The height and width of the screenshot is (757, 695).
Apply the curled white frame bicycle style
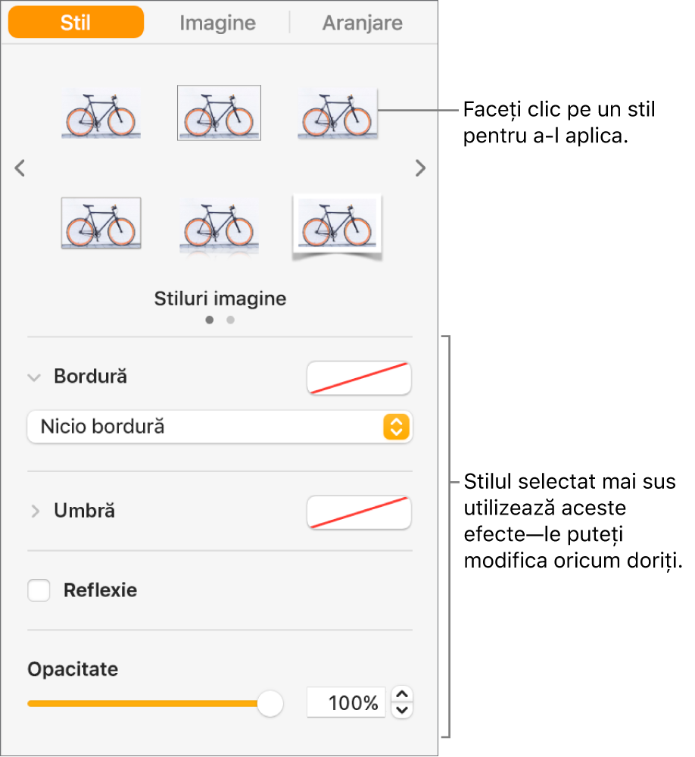coord(337,227)
